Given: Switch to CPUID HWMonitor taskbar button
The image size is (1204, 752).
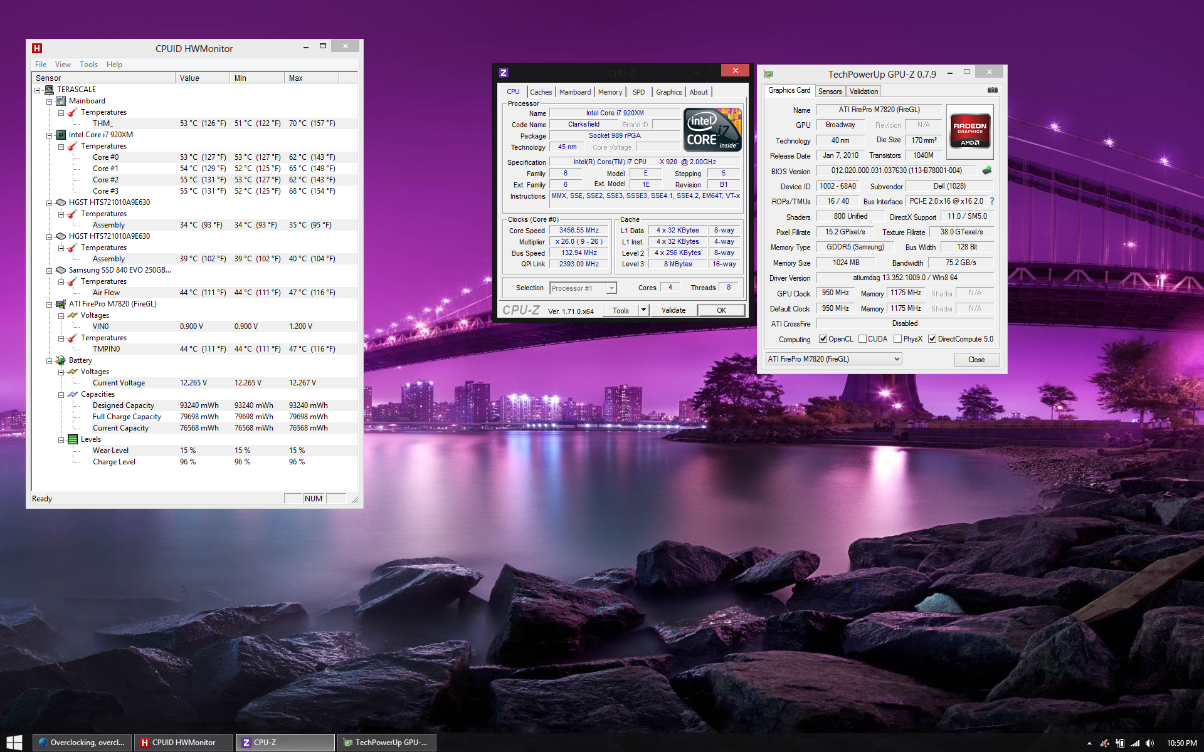Looking at the screenshot, I should [x=183, y=743].
